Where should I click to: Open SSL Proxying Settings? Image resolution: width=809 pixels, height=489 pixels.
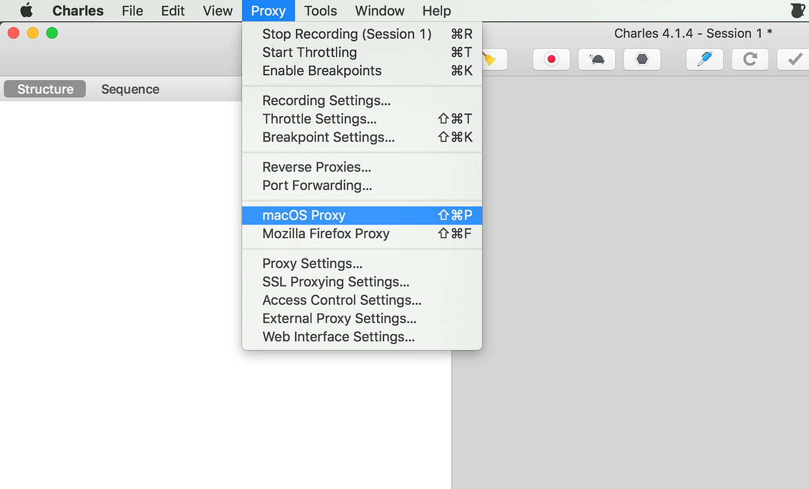tap(335, 281)
